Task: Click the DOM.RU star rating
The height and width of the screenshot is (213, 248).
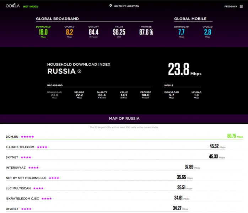Action: (27, 136)
